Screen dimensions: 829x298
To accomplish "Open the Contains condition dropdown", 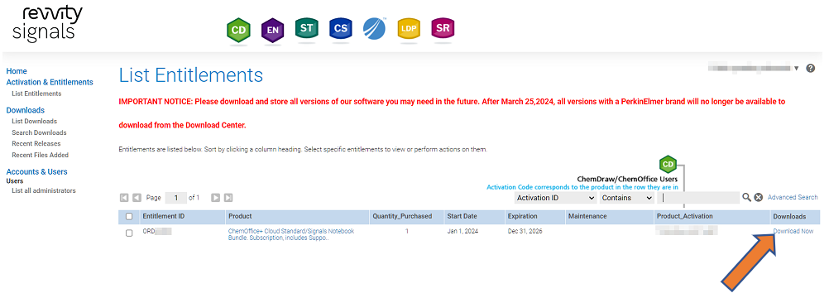I will tap(627, 198).
